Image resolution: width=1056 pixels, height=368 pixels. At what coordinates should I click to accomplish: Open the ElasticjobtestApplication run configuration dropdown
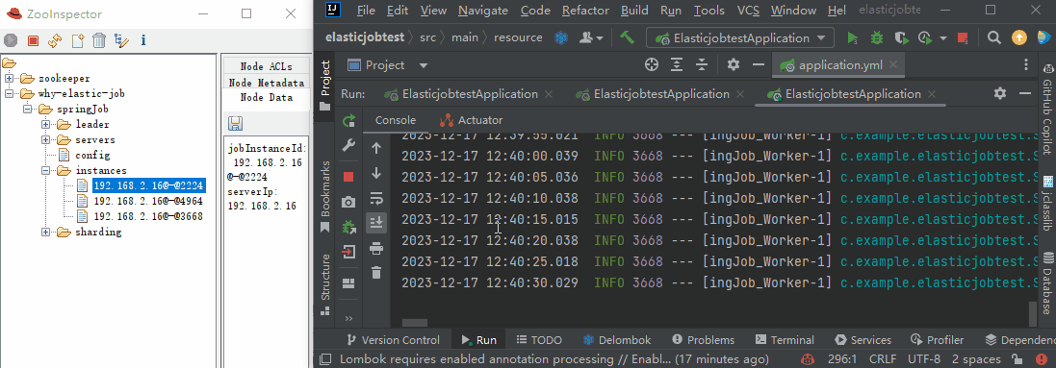coord(740,37)
